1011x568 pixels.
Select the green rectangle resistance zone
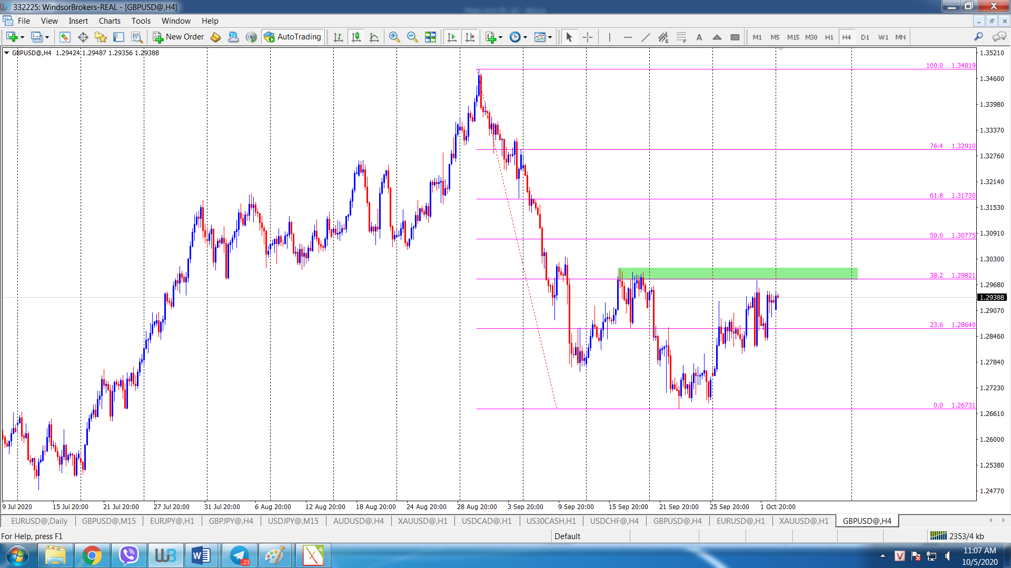point(737,273)
